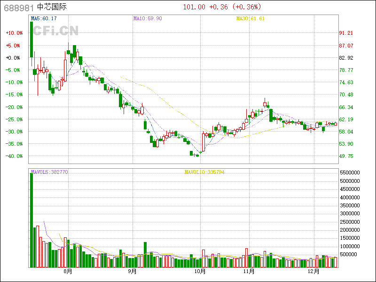This screenshot has height=282, width=376.
Task: Click the (+0.36%) percent change
Action: (x=247, y=7)
